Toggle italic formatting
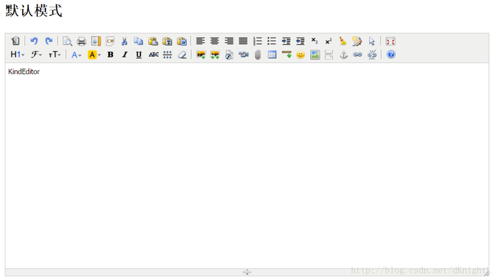497x280 pixels. (x=124, y=55)
